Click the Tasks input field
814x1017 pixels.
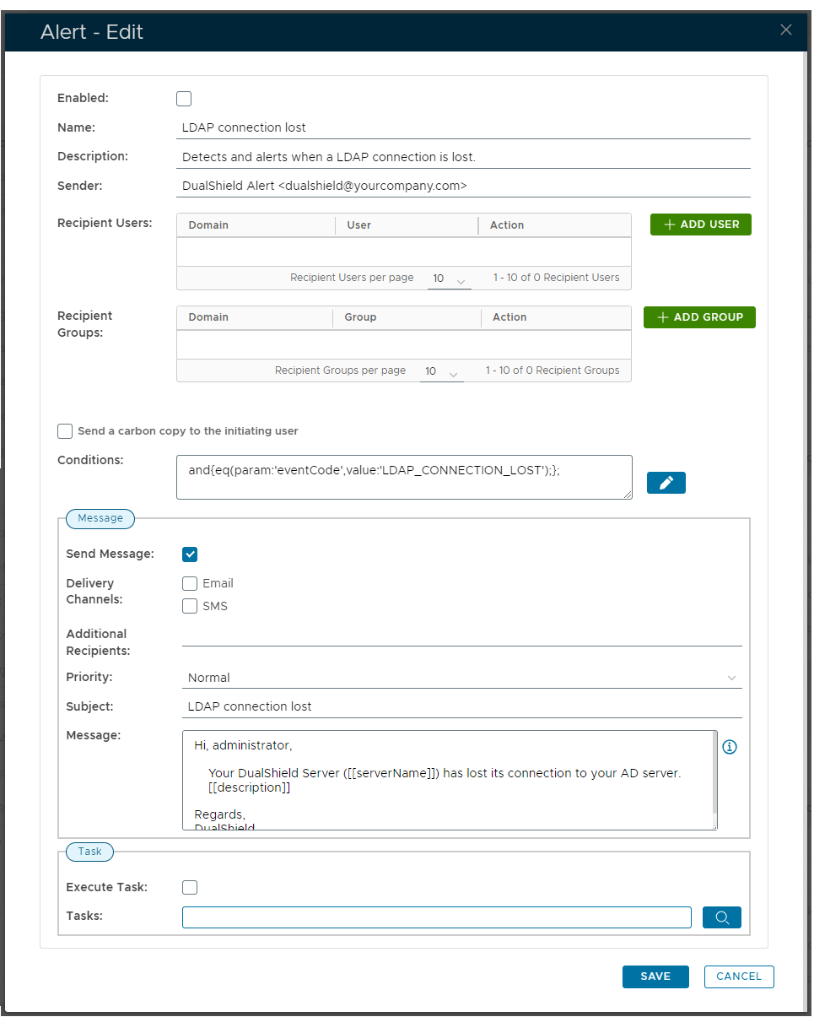pyautogui.click(x=436, y=917)
